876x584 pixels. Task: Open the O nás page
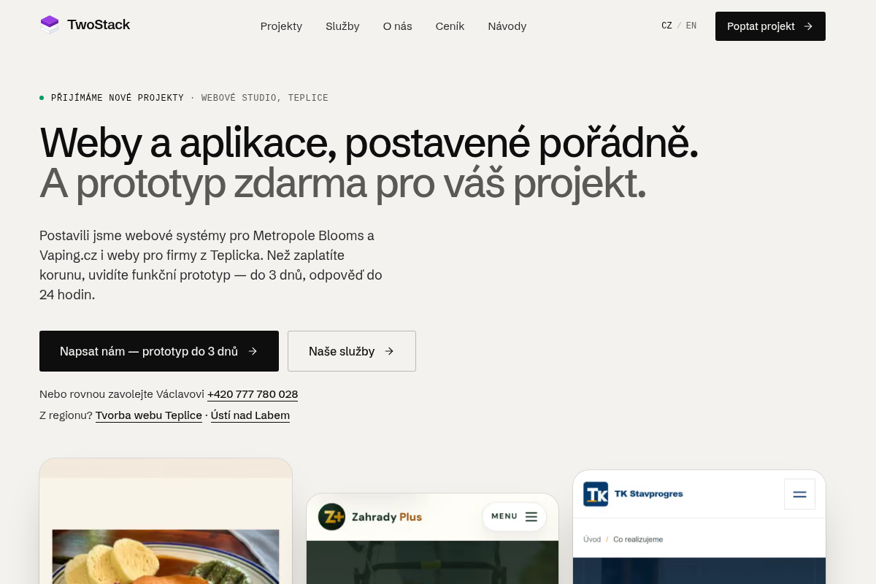click(397, 26)
